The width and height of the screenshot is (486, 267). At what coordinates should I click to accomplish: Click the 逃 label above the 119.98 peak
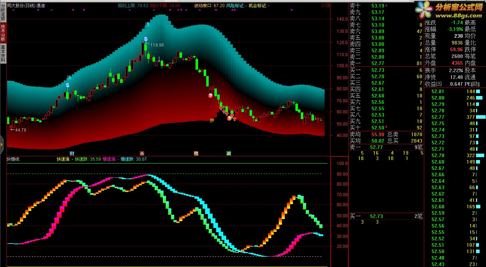pyautogui.click(x=147, y=25)
